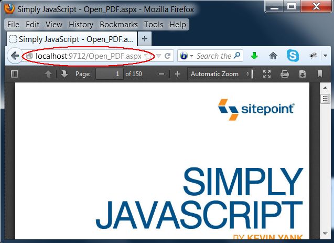
Task: Click the bookmark star in address bar
Action: (x=148, y=56)
